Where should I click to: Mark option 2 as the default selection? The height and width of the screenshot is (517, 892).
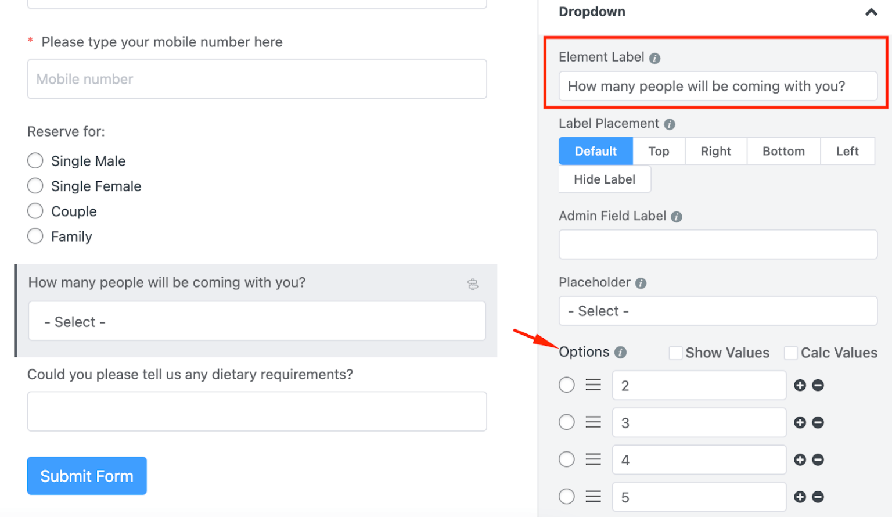point(566,385)
